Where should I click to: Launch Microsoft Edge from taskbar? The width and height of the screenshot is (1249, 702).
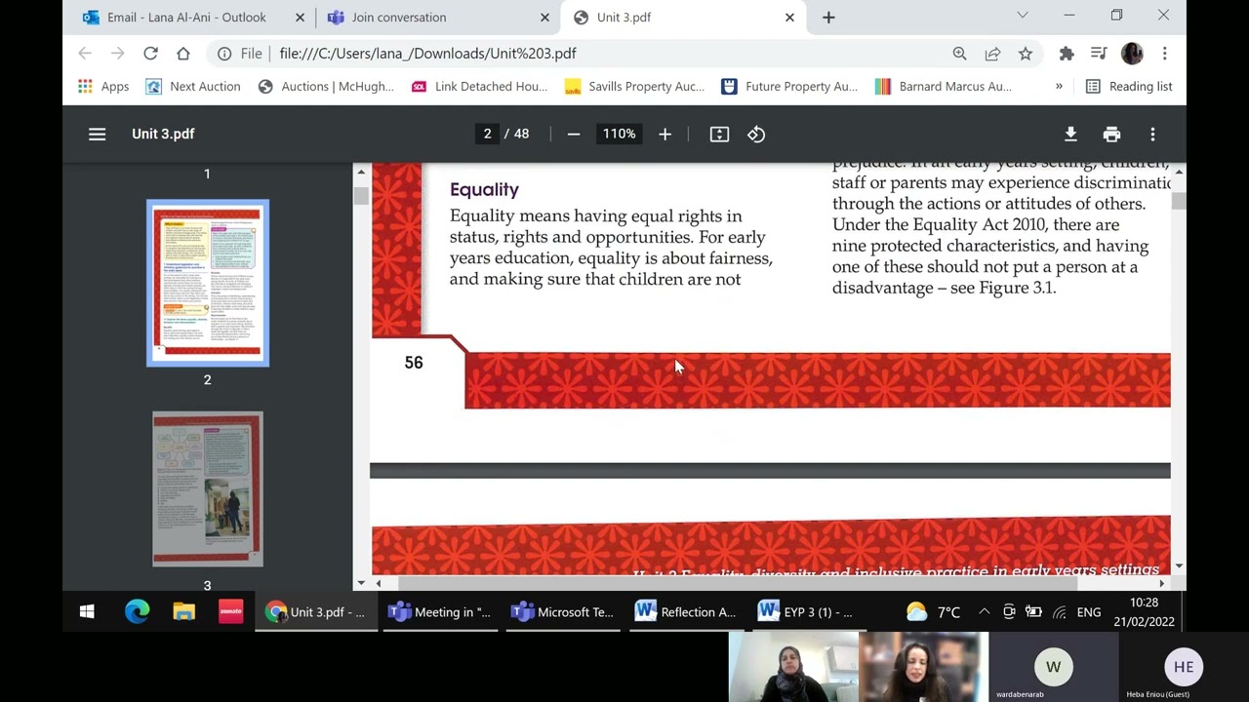point(137,612)
